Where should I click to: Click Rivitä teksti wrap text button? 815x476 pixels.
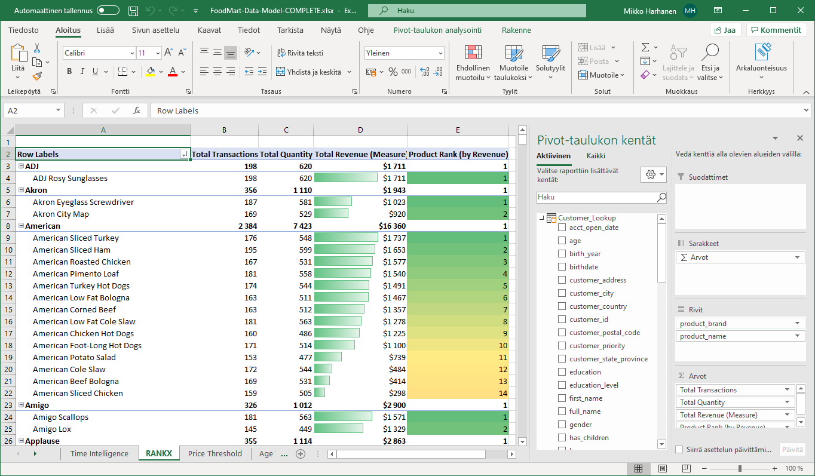pos(300,53)
